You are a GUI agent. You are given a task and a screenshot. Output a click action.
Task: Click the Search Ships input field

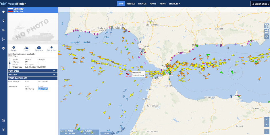[x=260, y=4]
